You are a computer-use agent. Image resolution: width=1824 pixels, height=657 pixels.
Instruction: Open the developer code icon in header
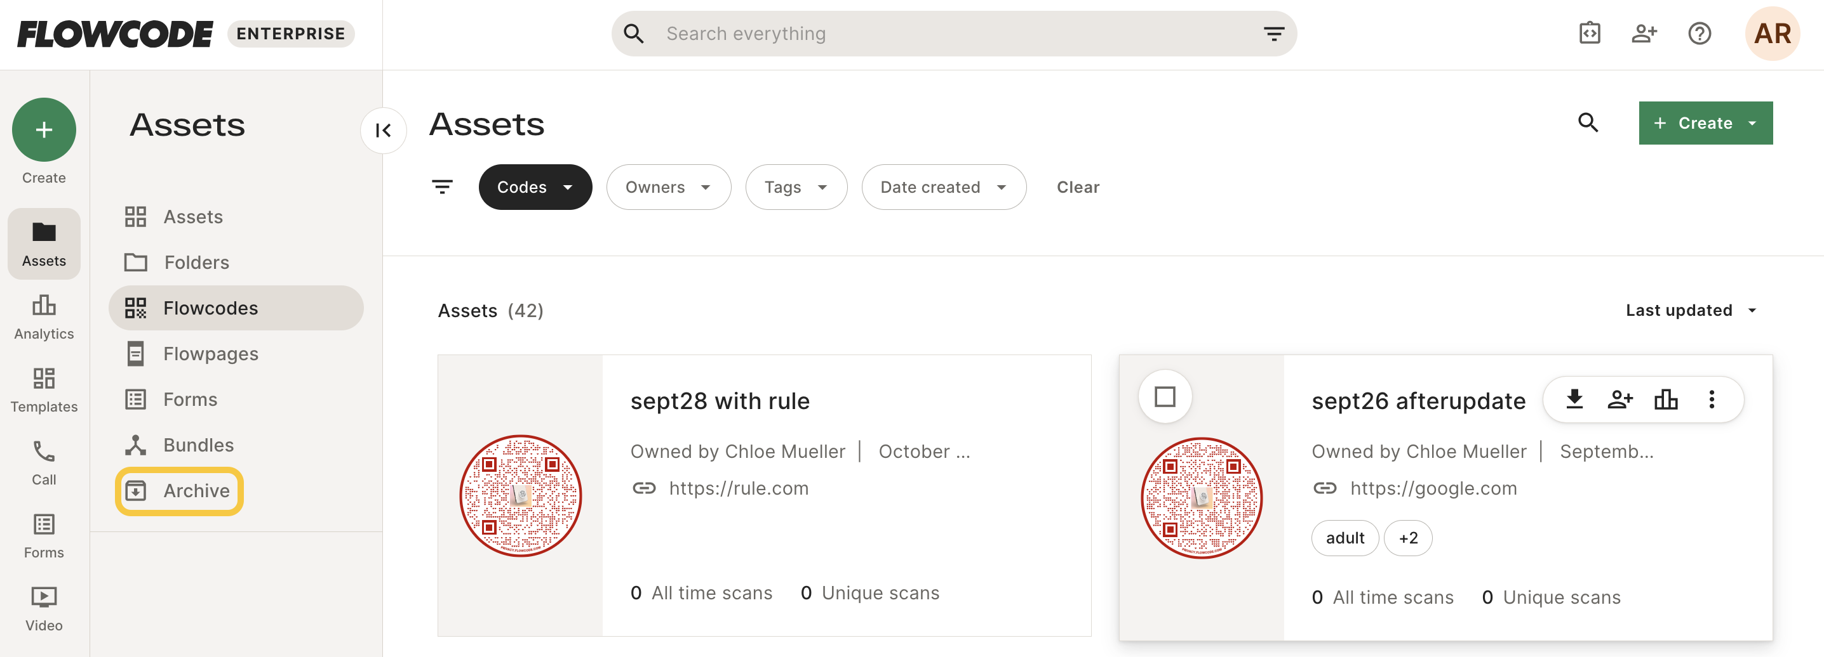(x=1590, y=33)
